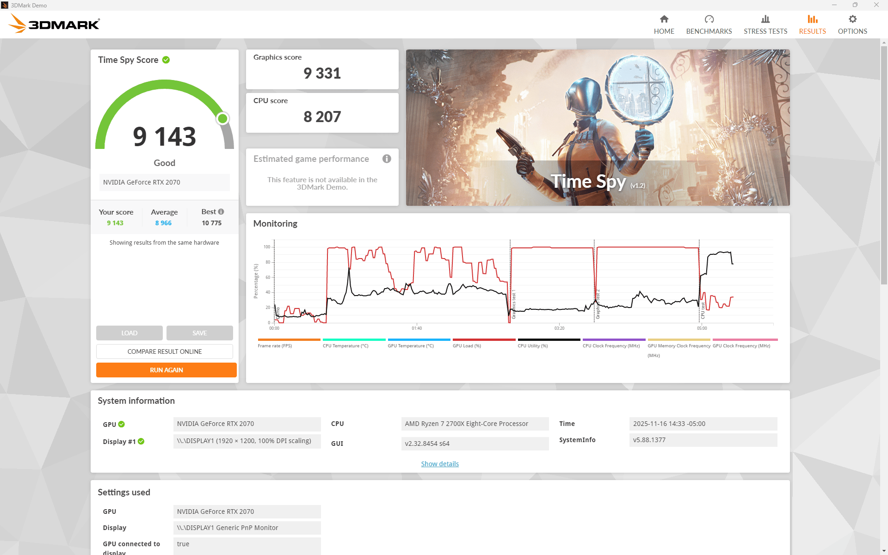
Task: Click the DISPLAY1 (1920 × 1200) field
Action: [247, 441]
